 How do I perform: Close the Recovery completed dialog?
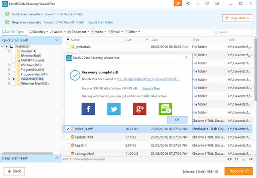coord(186,57)
